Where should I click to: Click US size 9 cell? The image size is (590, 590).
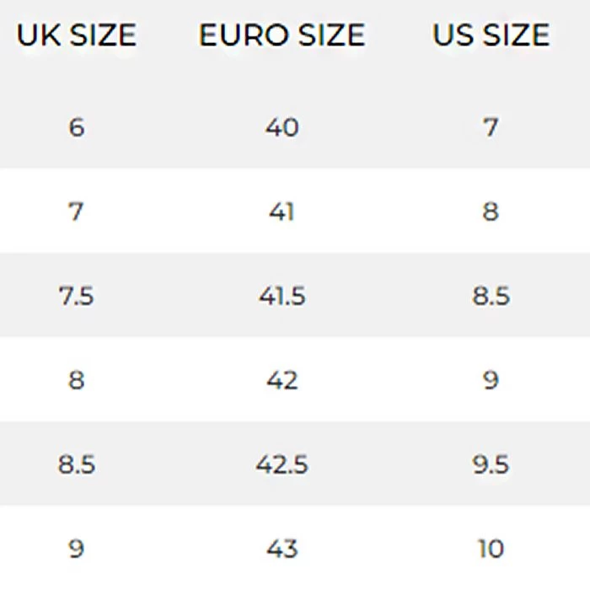[x=491, y=380]
